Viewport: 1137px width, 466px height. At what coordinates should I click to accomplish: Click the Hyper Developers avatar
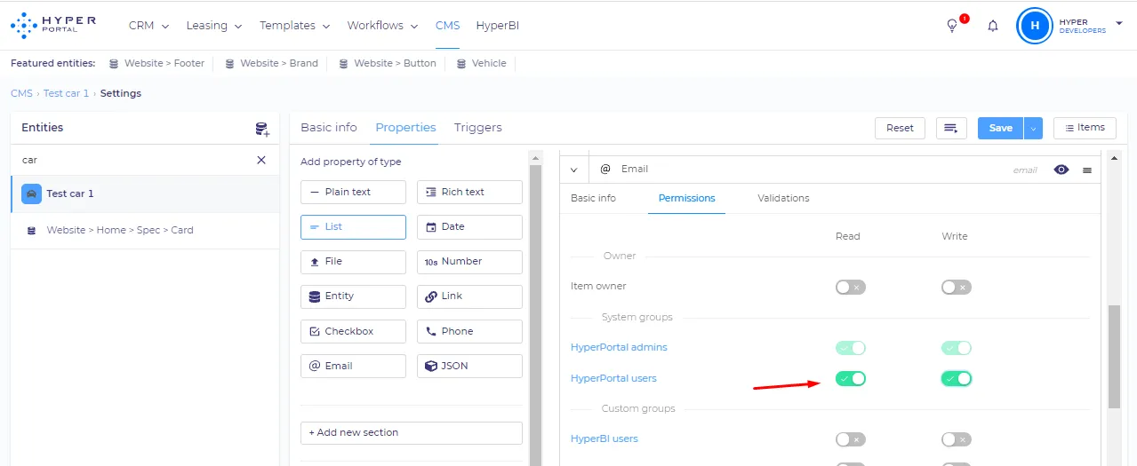(x=1034, y=26)
